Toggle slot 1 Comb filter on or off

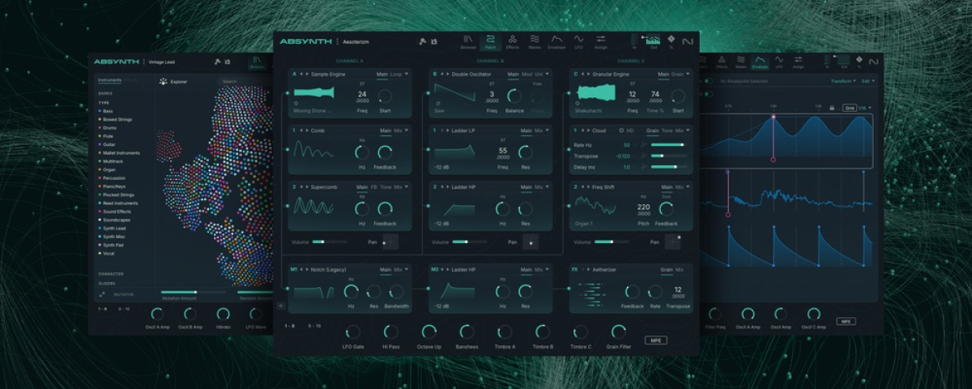click(294, 130)
